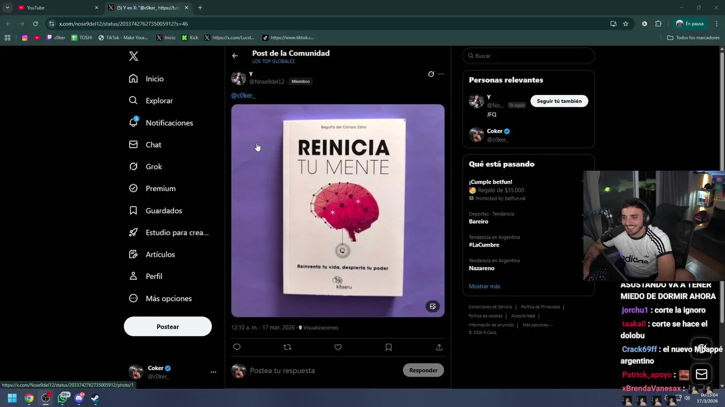The height and width of the screenshot is (407, 725).
Task: Open Política de Privacidad link
Action: tap(540, 307)
